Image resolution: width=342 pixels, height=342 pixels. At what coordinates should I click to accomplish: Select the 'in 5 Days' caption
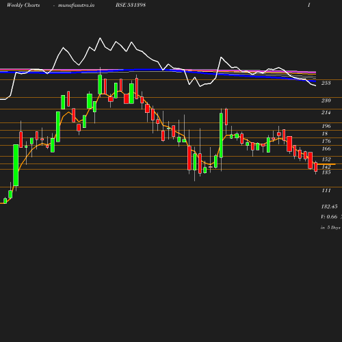(x=330, y=228)
